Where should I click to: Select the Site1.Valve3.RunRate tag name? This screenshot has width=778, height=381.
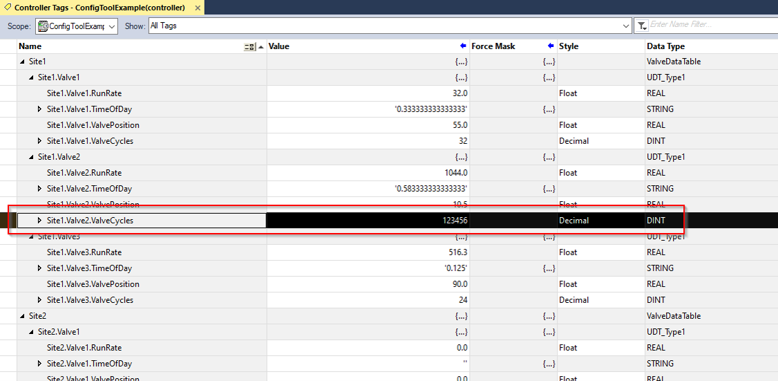click(x=84, y=252)
